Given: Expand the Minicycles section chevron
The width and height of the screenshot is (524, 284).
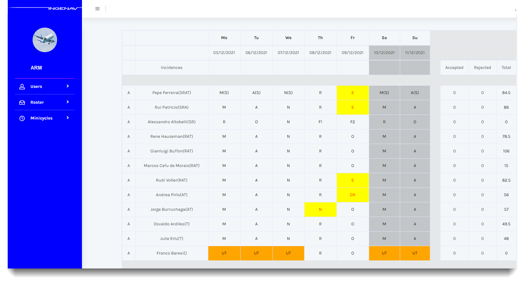Looking at the screenshot, I should coord(68,118).
